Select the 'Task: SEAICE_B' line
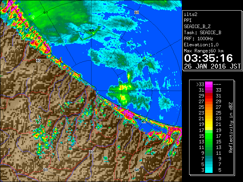The image size is (243, 182). point(202,33)
